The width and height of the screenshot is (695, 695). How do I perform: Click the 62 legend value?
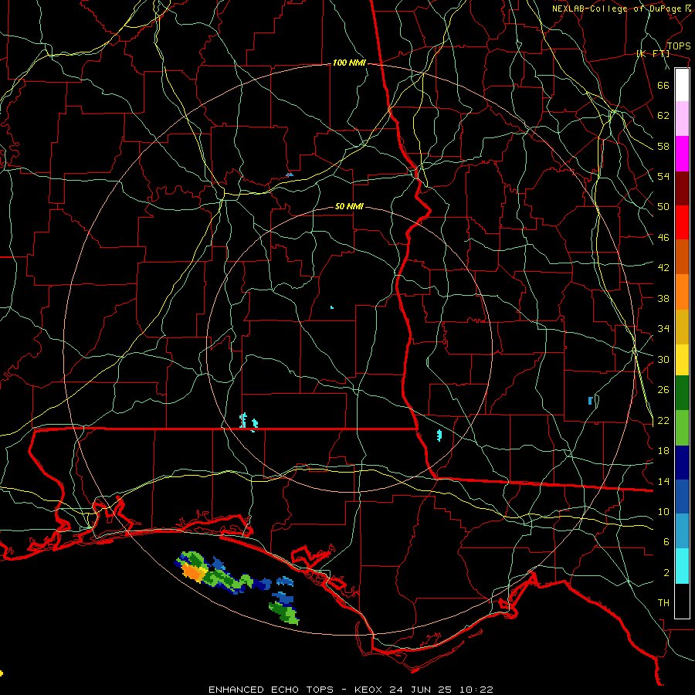point(663,116)
